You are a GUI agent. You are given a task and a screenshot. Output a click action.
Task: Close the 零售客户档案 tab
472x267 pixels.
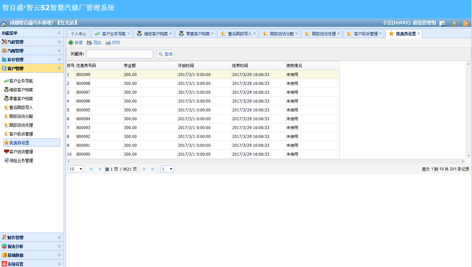pyautogui.click(x=213, y=33)
